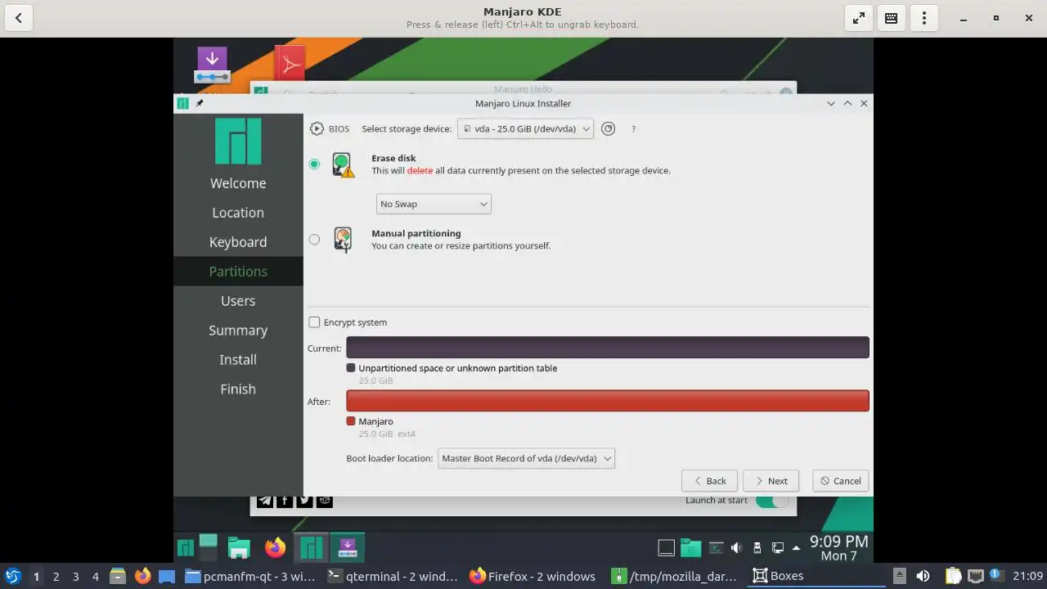Launch the Dolphin file manager from KDE panel

[x=239, y=547]
